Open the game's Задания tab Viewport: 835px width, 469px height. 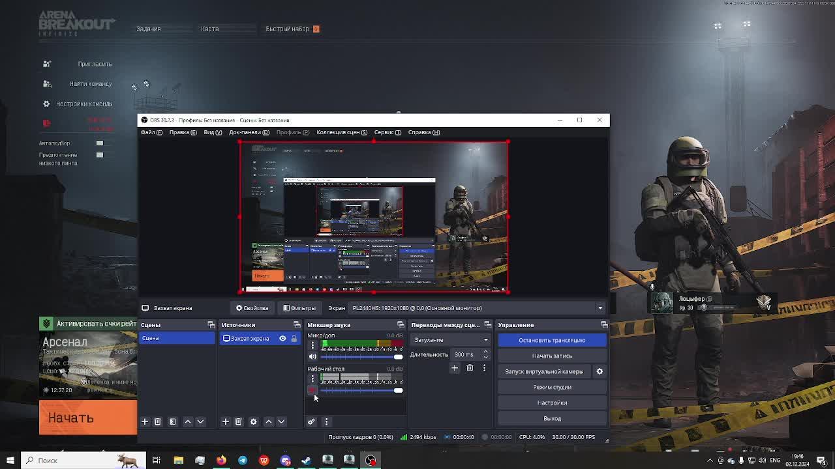pyautogui.click(x=149, y=29)
